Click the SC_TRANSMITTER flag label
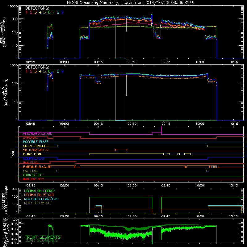 click(x=36, y=150)
